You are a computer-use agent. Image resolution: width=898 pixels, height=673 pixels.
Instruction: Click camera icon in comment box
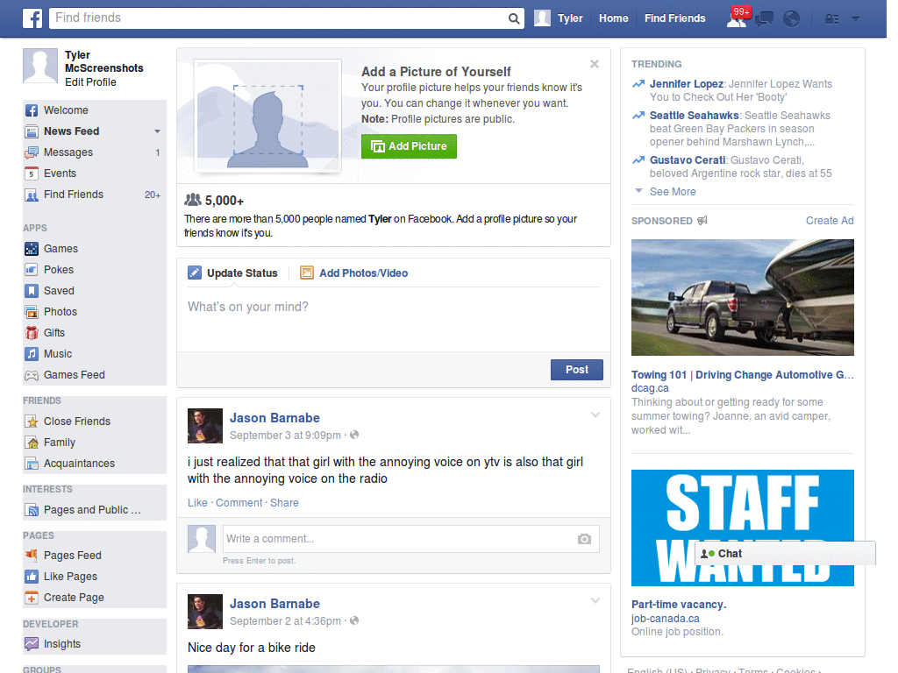[x=584, y=539]
